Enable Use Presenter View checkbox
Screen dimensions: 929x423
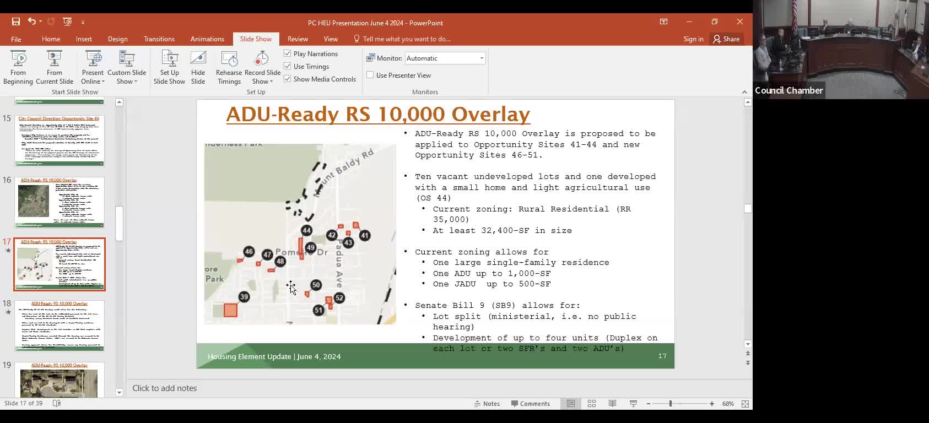370,75
